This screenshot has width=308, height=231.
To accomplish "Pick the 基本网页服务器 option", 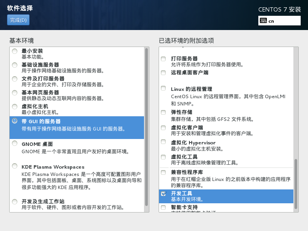I will (x=15, y=93).
